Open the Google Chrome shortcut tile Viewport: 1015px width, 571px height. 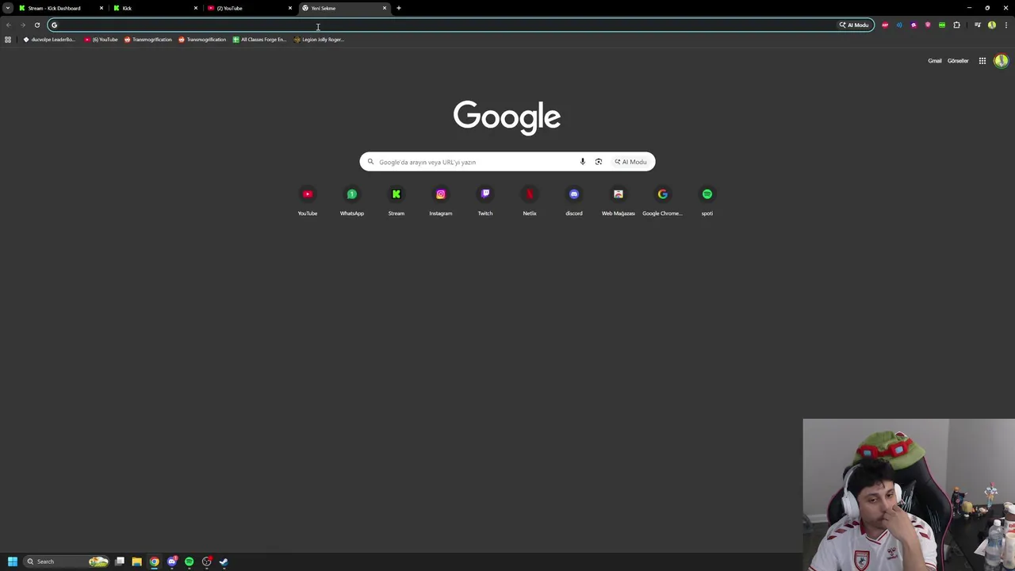point(663,201)
